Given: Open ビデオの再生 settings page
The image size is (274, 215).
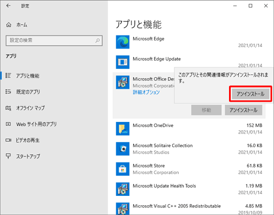Looking at the screenshot, I should click(27, 140).
